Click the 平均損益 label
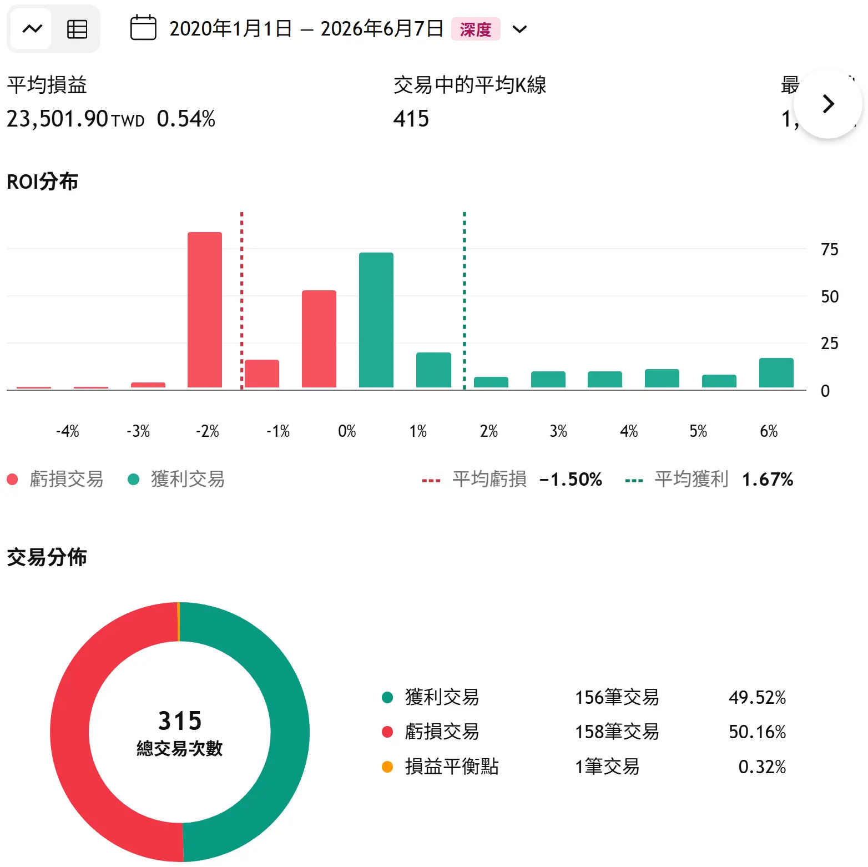The image size is (868, 867). pyautogui.click(x=47, y=85)
